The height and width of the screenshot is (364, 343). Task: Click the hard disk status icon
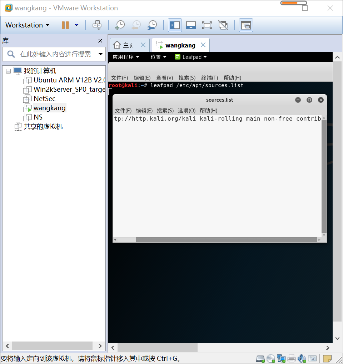tap(260, 359)
